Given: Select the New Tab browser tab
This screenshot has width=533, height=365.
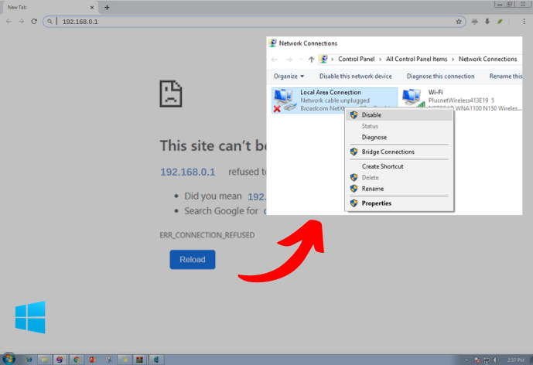Looking at the screenshot, I should click(x=50, y=7).
